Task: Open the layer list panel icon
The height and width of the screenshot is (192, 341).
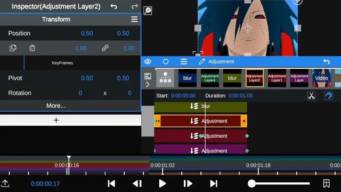Action: pos(148,76)
